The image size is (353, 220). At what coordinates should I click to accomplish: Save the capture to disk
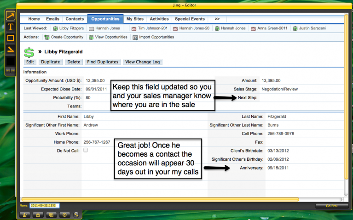(x=38, y=215)
